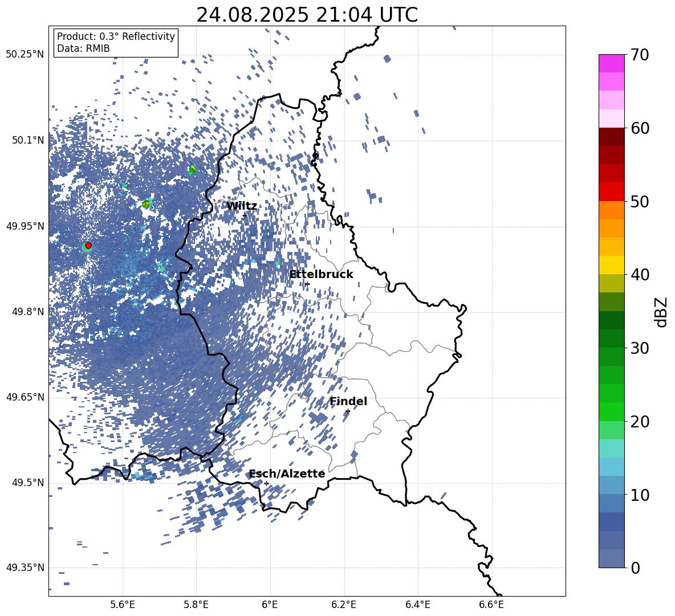Click the Wiltz city label
This screenshot has width=675, height=616.
coord(242,206)
